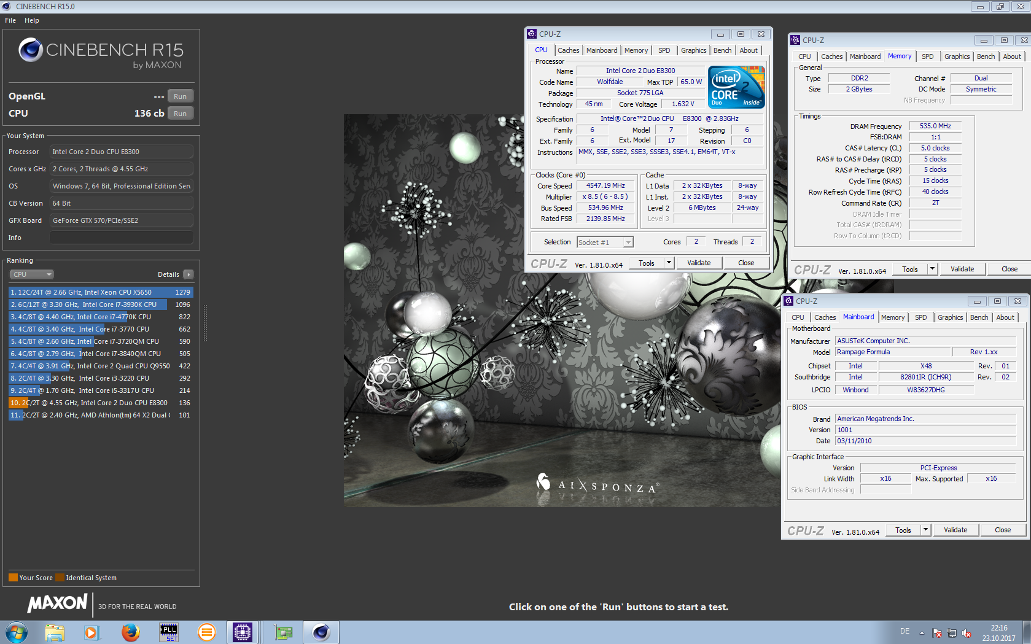Show hidden system tray icons arrow
Viewport: 1031px width, 644px height.
pos(922,632)
